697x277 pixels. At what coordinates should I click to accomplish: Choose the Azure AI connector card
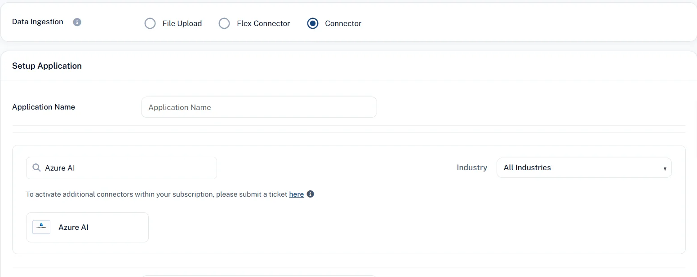(x=87, y=227)
